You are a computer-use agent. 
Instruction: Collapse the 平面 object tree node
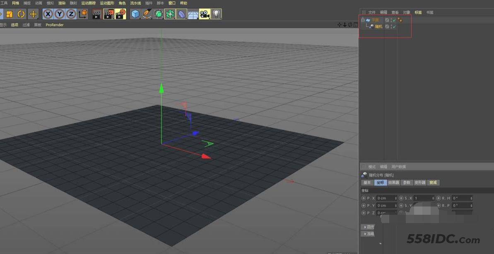point(363,20)
